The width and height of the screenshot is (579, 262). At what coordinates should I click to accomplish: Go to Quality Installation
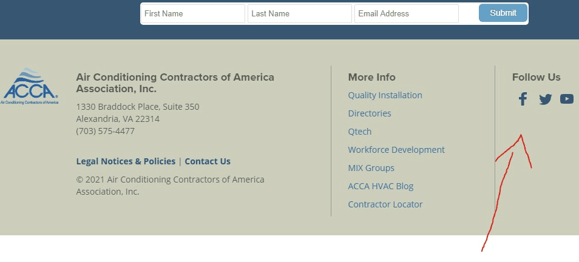tap(385, 95)
